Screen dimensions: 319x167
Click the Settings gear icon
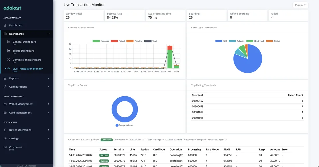[x=5, y=139]
